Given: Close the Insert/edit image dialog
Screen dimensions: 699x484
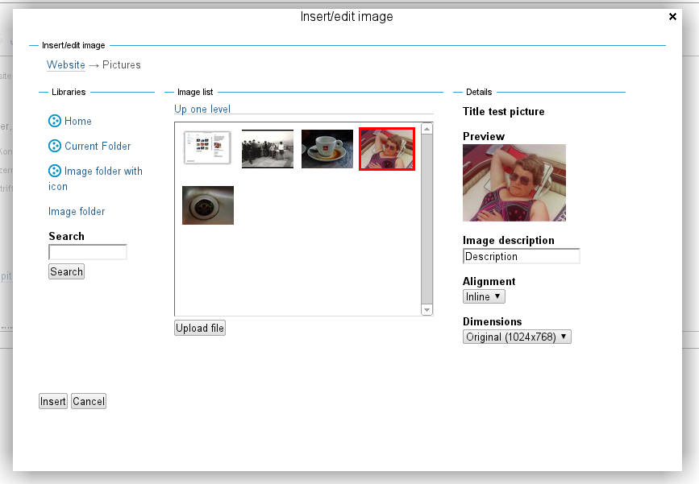Looking at the screenshot, I should coord(672,16).
